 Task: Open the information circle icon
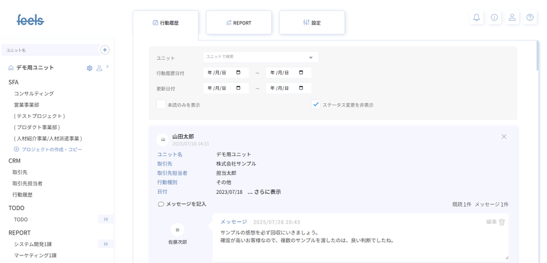(x=494, y=17)
